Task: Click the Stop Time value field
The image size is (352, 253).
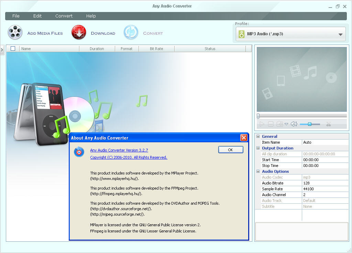Action: (325, 166)
